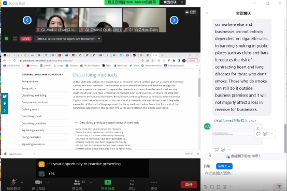The width and height of the screenshot is (287, 191).
Task: Download the file in Helal Ahmed's message
Action: coord(257,128)
